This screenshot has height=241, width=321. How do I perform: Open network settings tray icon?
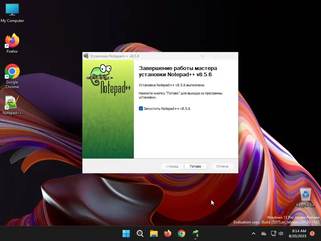point(273,233)
